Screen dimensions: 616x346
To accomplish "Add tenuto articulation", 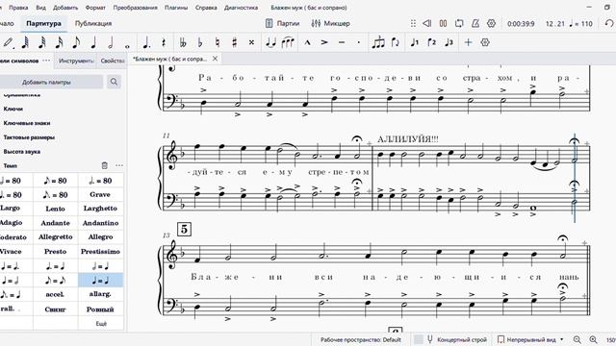I will pyautogui.click(x=342, y=42).
